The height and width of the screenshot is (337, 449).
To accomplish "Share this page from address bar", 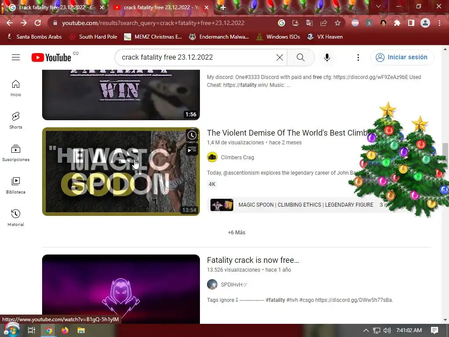I will click(x=324, y=23).
